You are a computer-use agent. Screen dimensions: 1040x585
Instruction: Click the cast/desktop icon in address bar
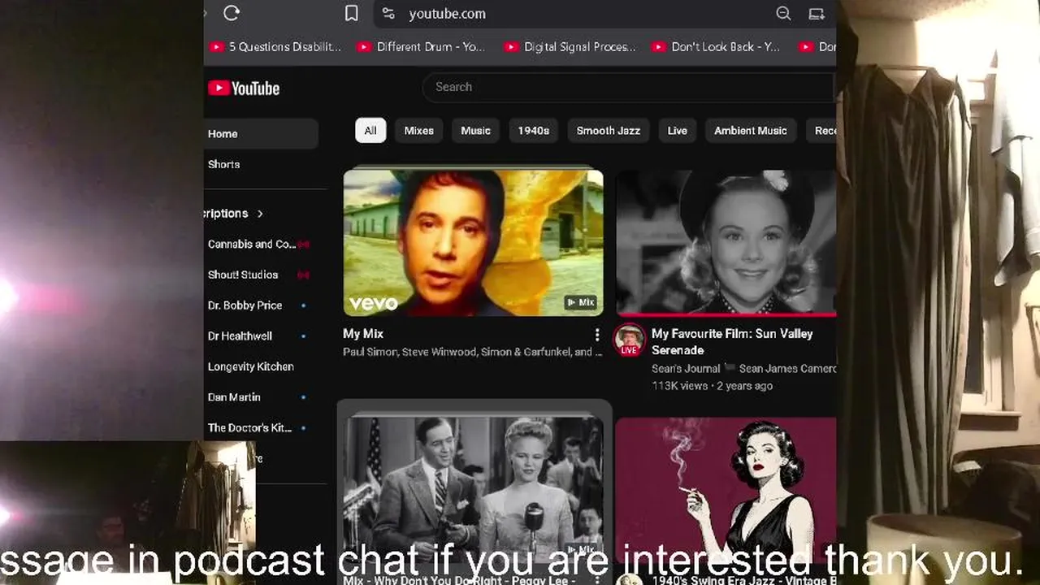tap(817, 13)
